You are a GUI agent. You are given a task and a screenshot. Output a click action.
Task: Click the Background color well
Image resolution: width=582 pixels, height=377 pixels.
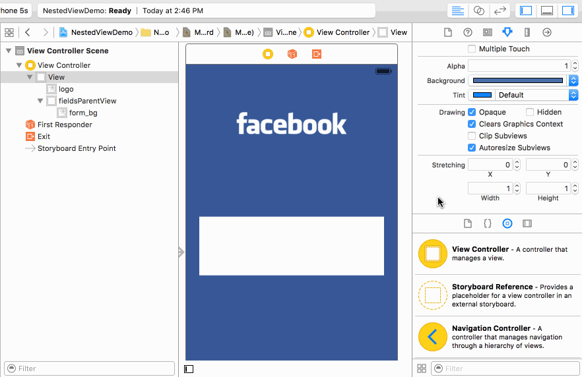518,80
